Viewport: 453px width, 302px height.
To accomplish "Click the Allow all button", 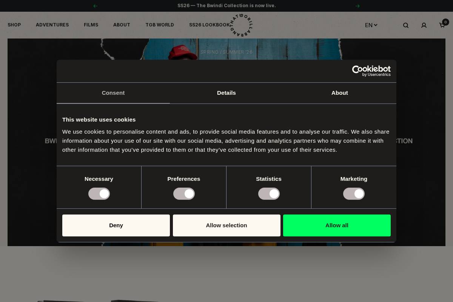I will pyautogui.click(x=337, y=225).
